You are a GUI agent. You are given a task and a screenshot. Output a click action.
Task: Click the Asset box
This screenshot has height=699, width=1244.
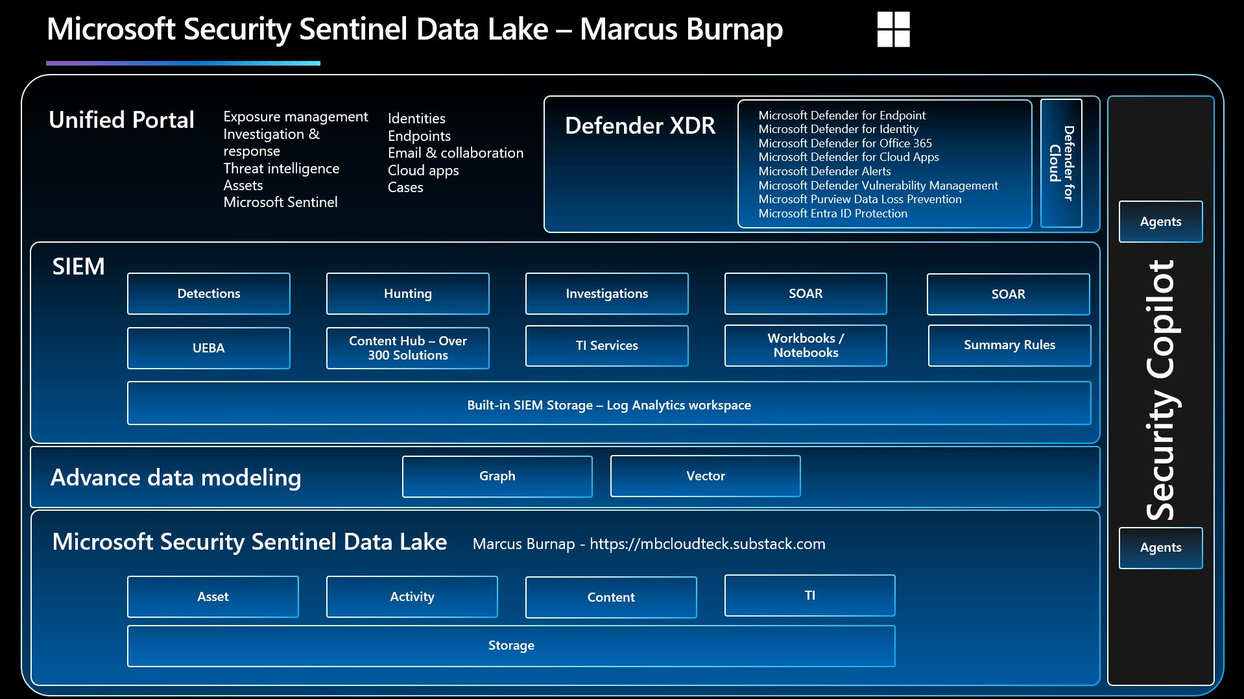(213, 596)
